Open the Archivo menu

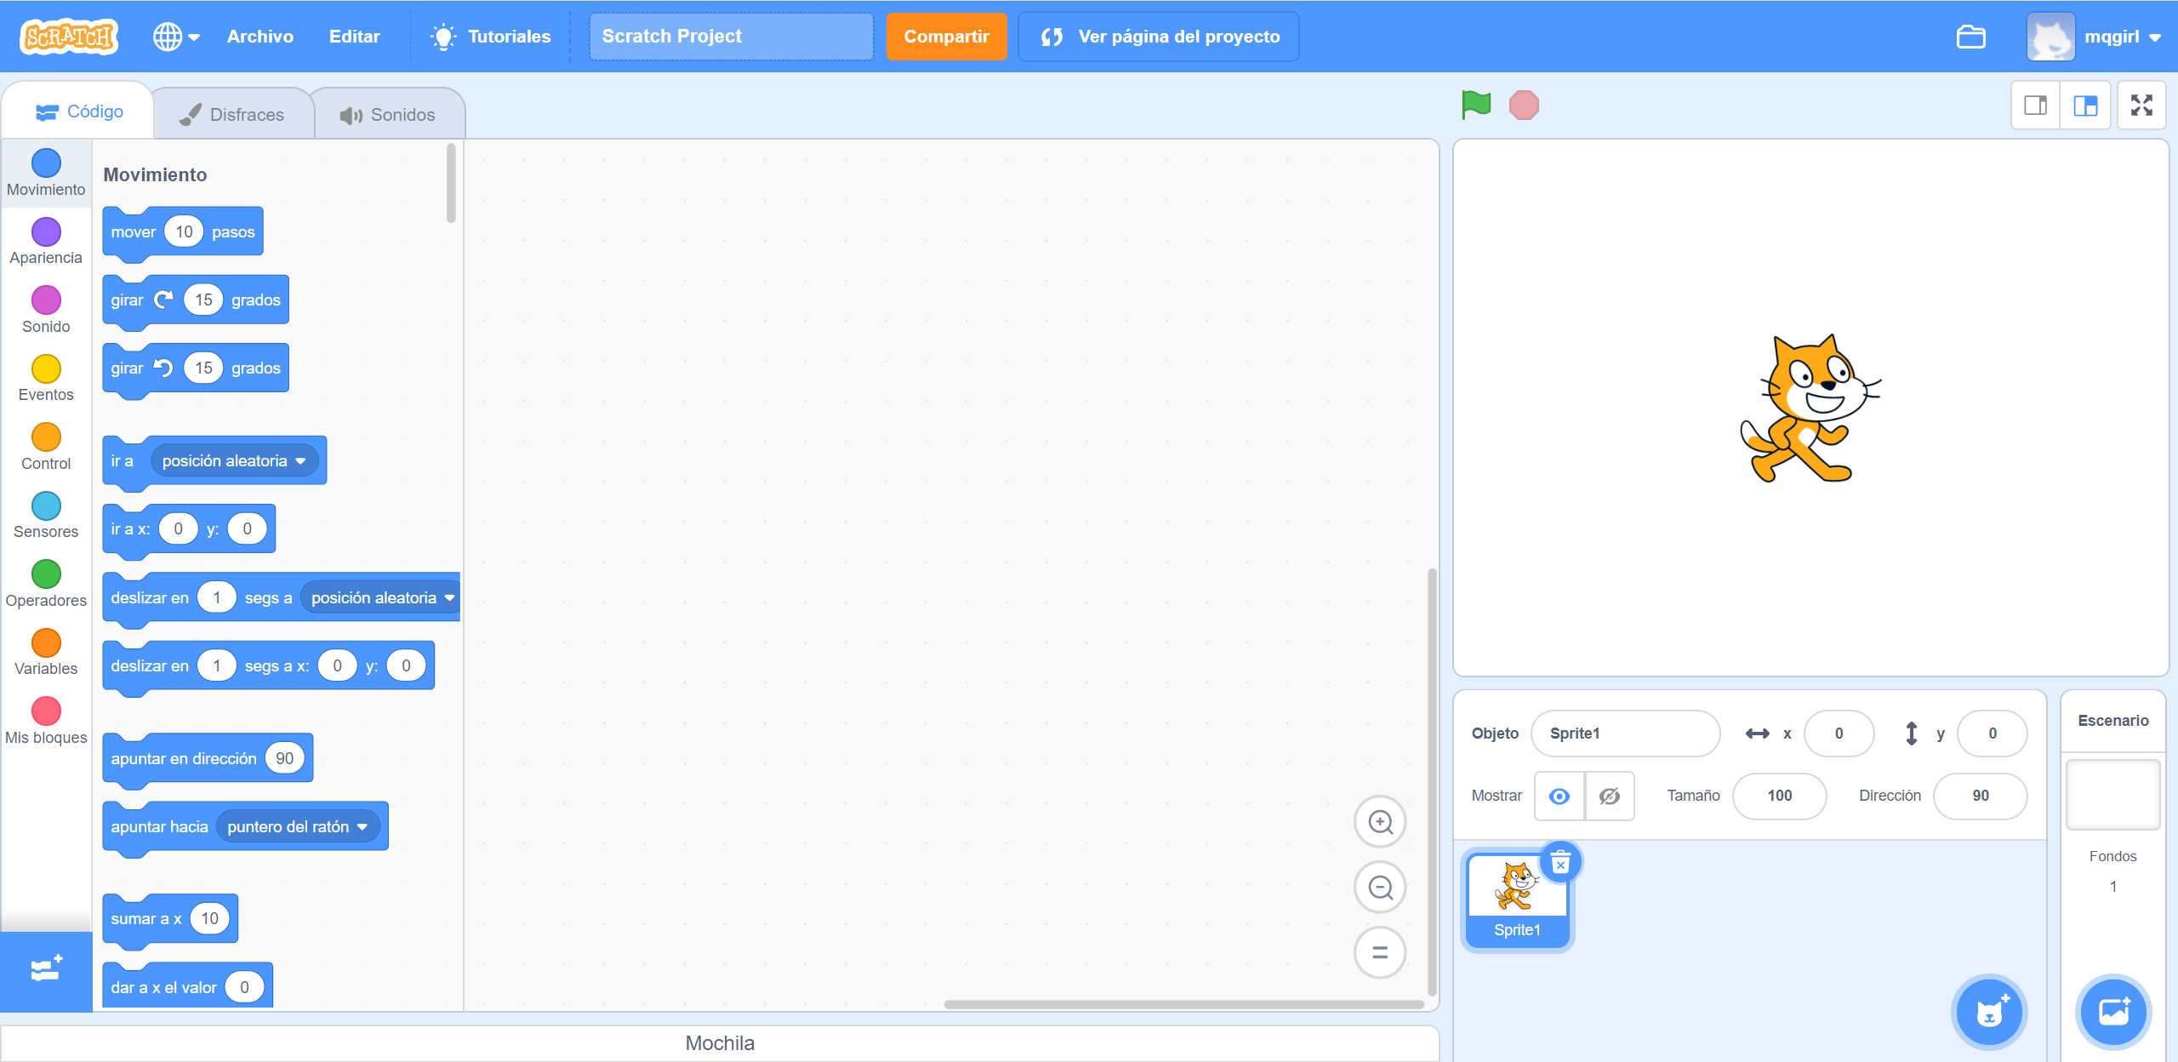point(259,37)
